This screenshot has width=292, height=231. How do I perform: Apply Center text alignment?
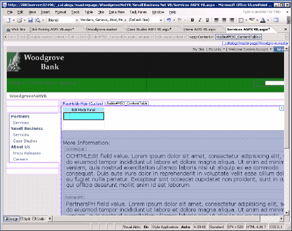pyautogui.click(x=224, y=20)
